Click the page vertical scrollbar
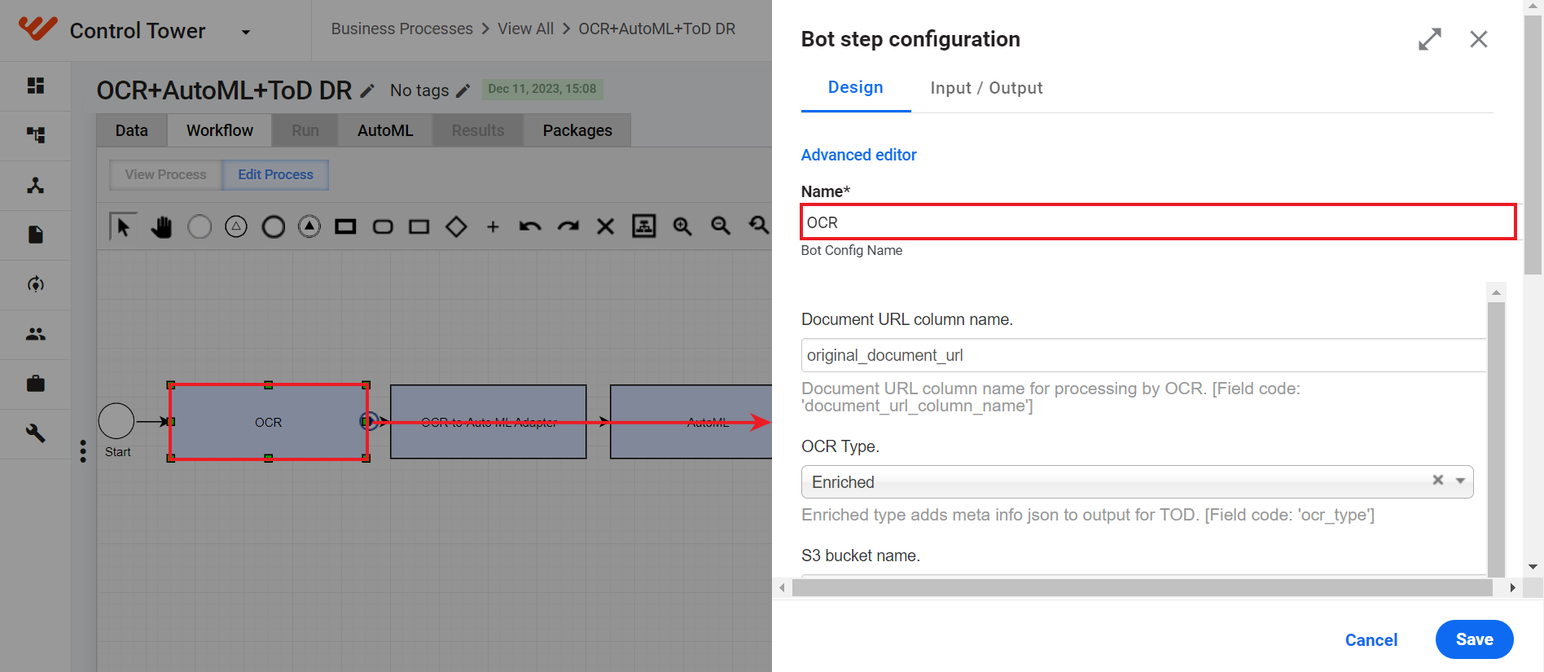 [x=1533, y=147]
